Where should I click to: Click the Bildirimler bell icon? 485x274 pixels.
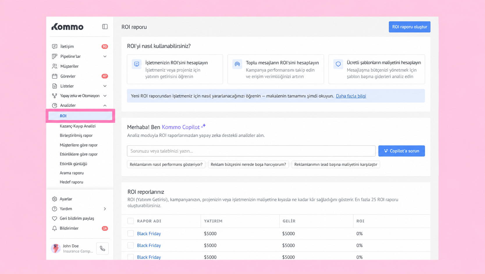[x=54, y=228]
